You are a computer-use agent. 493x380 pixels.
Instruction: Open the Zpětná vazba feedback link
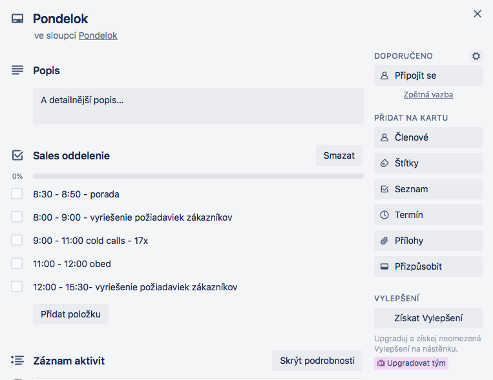[x=428, y=95]
